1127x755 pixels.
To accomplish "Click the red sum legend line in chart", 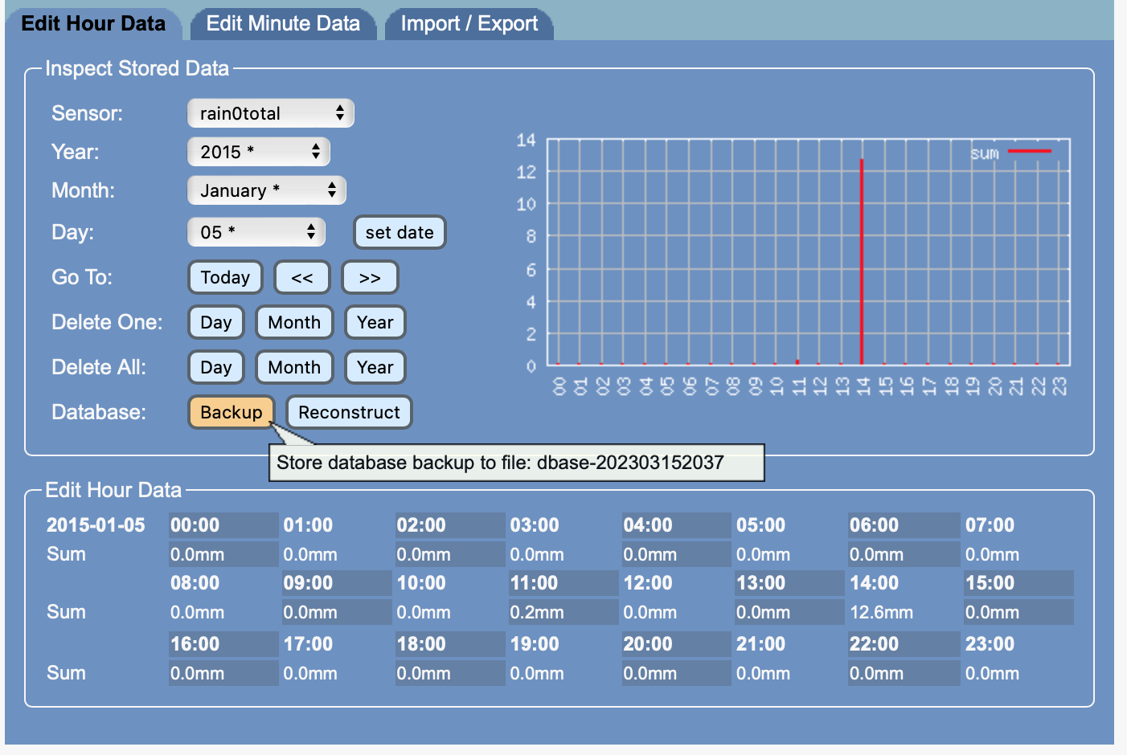I will click(1030, 151).
